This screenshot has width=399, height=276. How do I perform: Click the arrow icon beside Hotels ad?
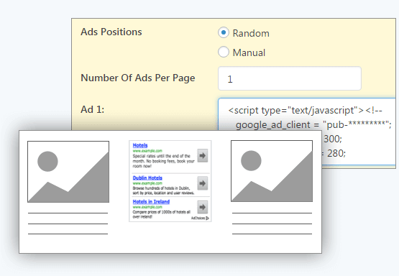coord(203,155)
